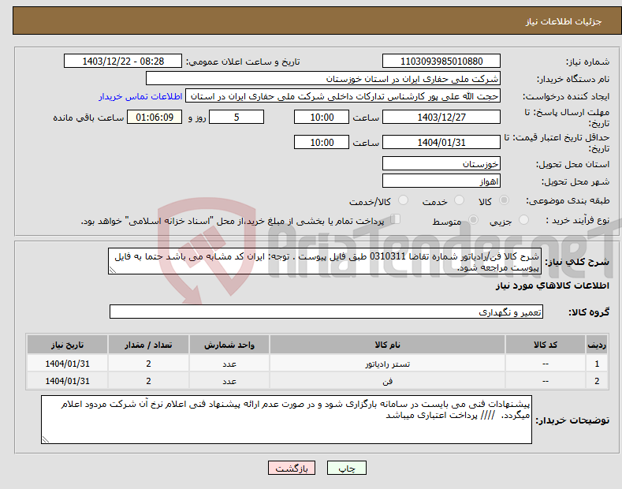Click the بازگشت (back) button
The height and width of the screenshot is (489, 622).
(292, 468)
